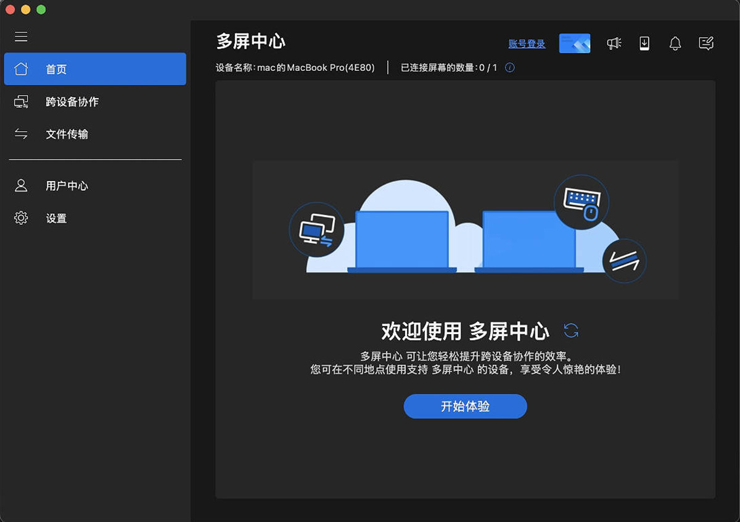Open the feedback edit icon
This screenshot has height=522, width=740.
[x=705, y=43]
